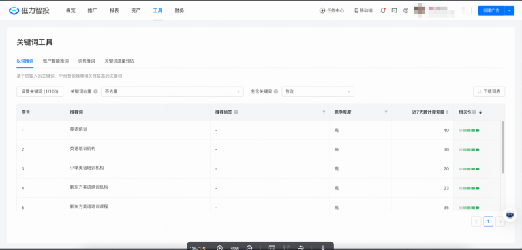This screenshot has height=250, width=522.
Task: Click the 推荐词 column header
Action: pyautogui.click(x=76, y=112)
